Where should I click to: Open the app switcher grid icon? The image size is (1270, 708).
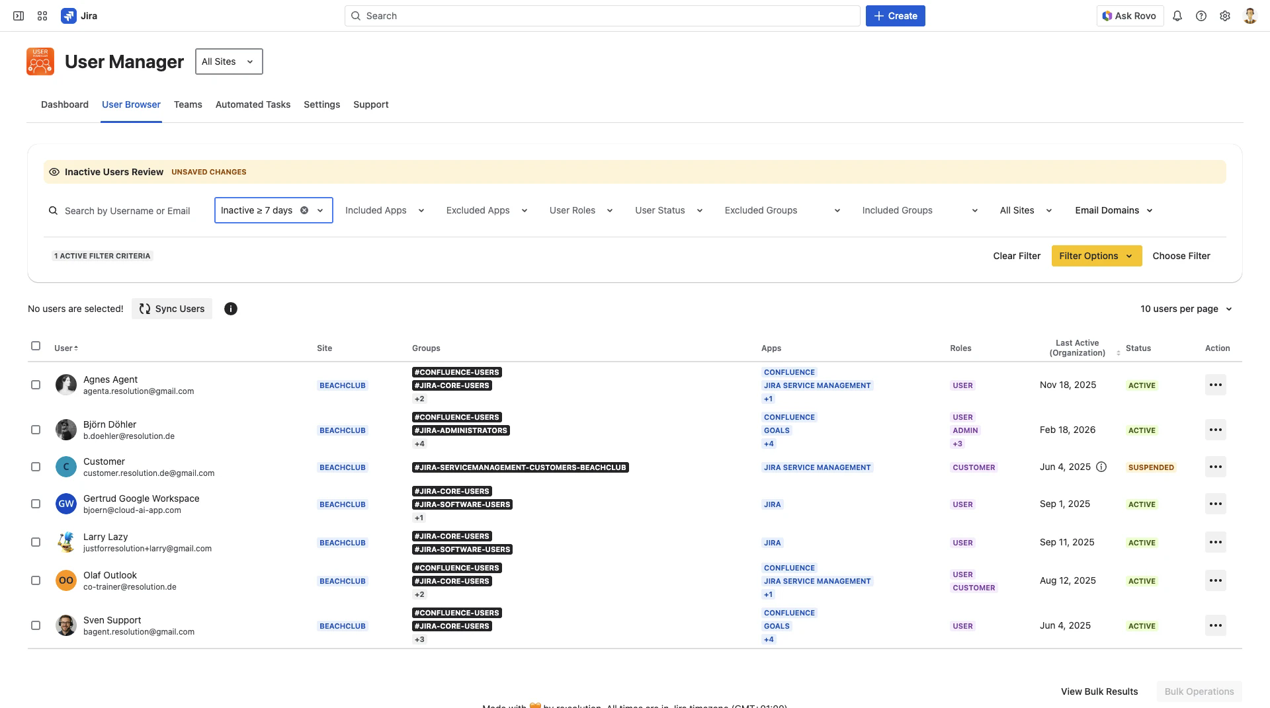click(42, 16)
